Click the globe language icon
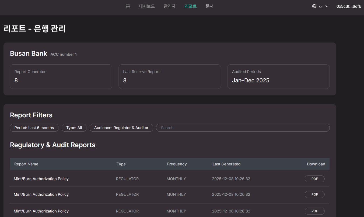Viewport: 364px width, 217px height. click(314, 6)
